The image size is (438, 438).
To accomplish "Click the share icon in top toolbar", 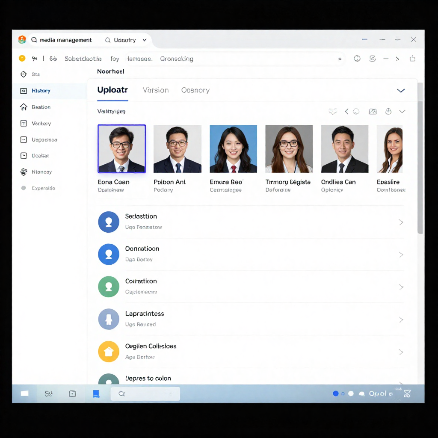I will (412, 59).
